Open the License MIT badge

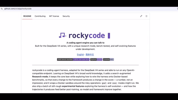tap(108, 59)
